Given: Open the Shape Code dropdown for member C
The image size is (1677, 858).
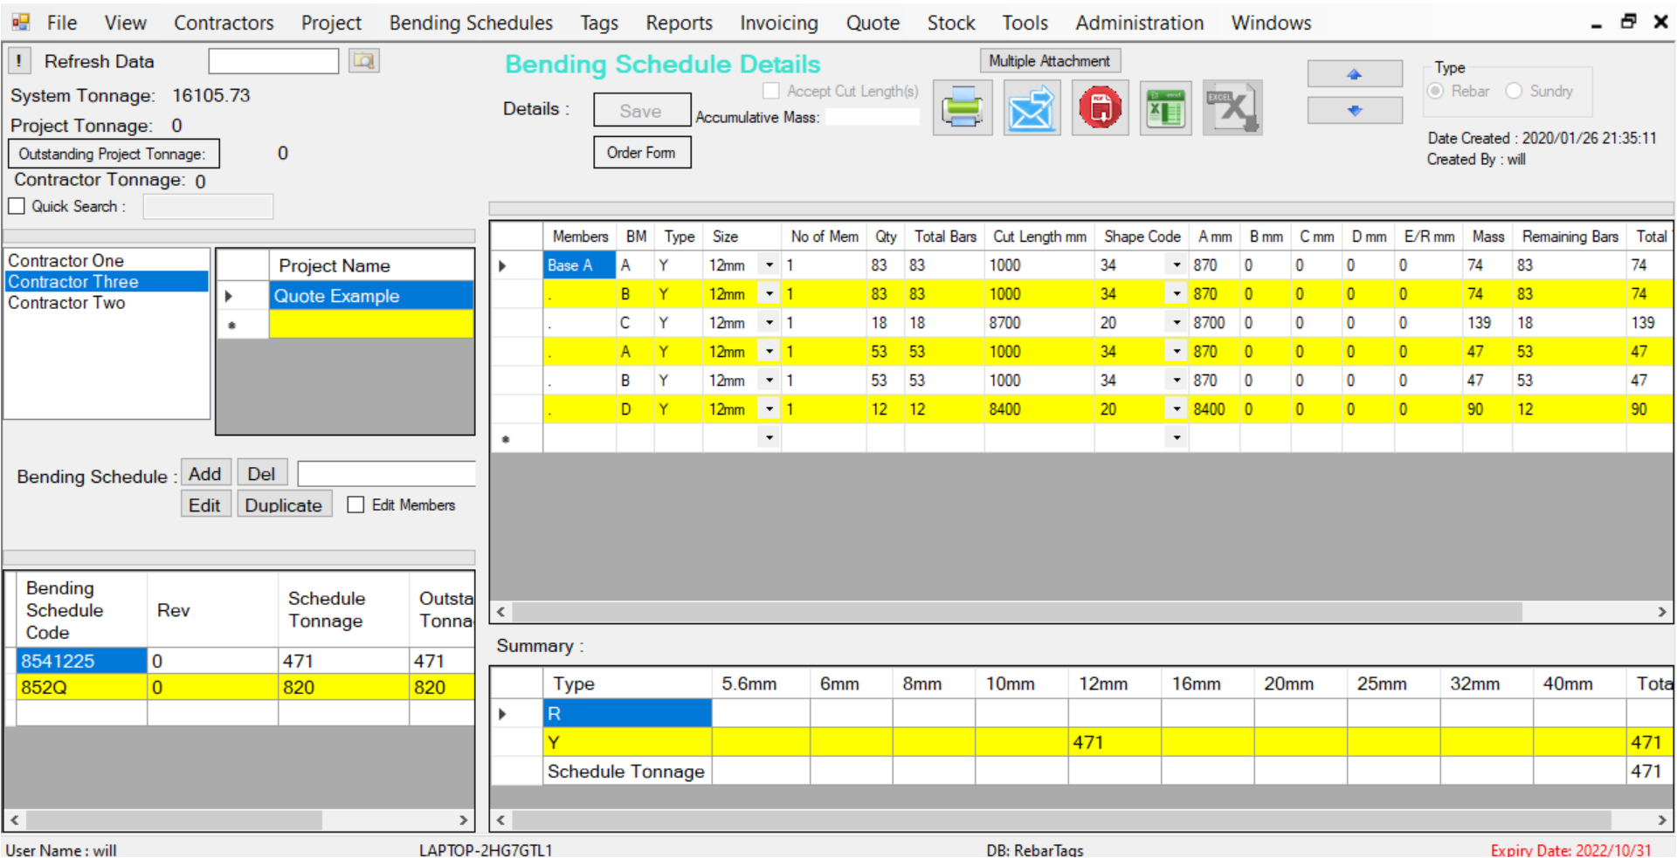Looking at the screenshot, I should pyautogui.click(x=1176, y=322).
